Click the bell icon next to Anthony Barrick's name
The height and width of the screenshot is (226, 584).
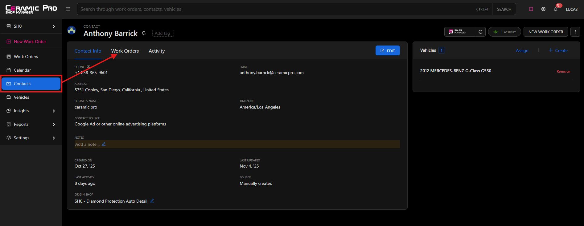[x=144, y=33]
